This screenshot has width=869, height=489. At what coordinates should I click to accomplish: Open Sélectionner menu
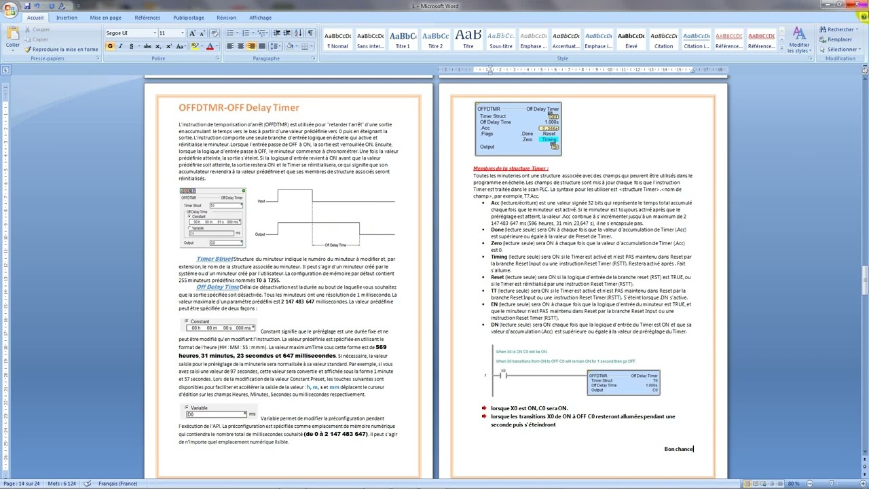[x=839, y=50]
